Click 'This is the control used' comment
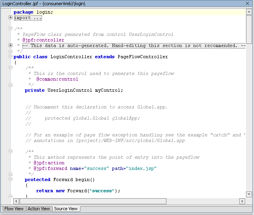 coord(104,73)
